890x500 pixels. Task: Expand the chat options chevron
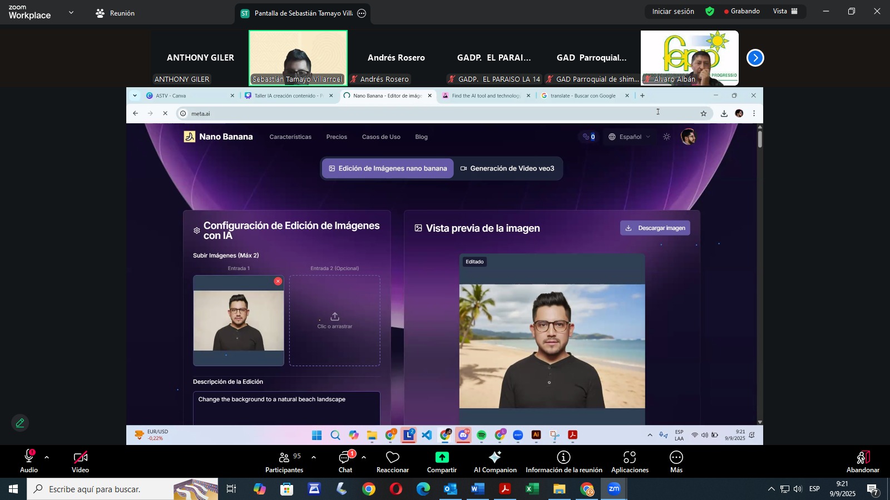[364, 457]
